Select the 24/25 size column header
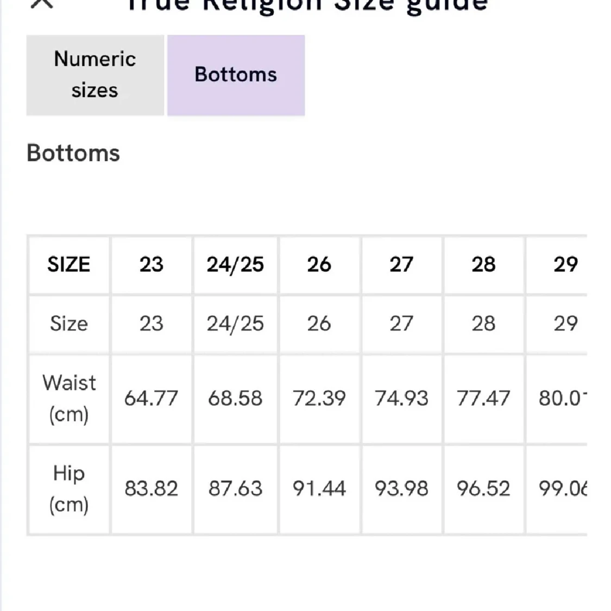The image size is (611, 611). [x=235, y=265]
